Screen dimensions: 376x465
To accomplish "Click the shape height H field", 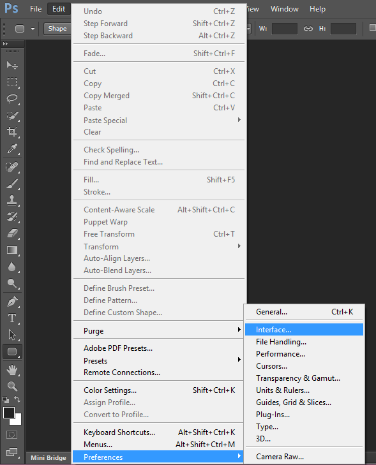I will pyautogui.click(x=343, y=29).
